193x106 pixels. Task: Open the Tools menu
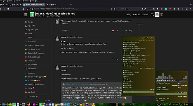32,1
